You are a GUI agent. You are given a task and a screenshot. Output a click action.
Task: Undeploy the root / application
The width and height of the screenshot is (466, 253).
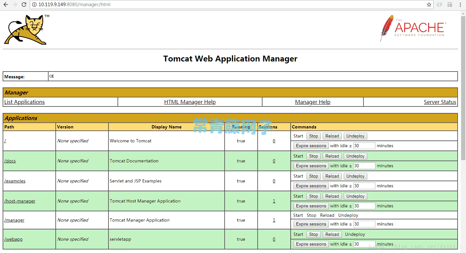[355, 136]
